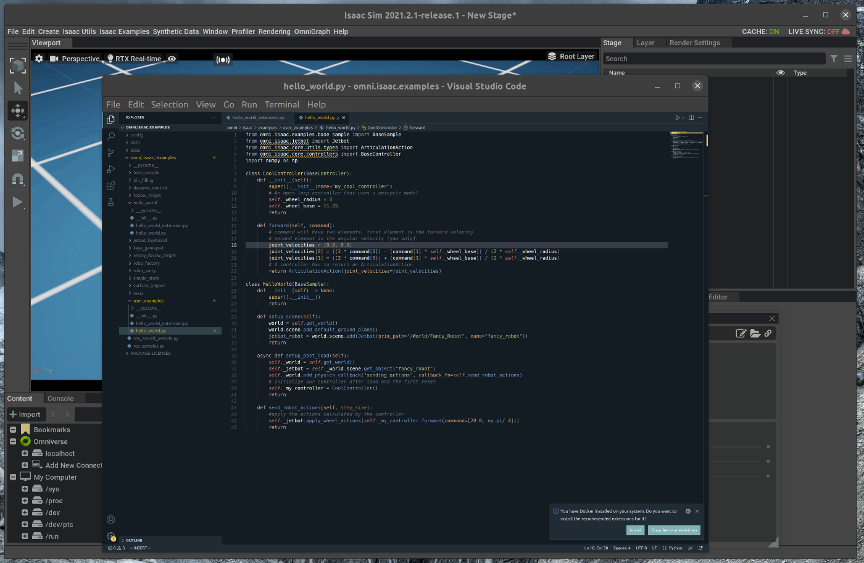Open the Perspective camera dropdown
This screenshot has width=864, height=563.
coord(75,59)
